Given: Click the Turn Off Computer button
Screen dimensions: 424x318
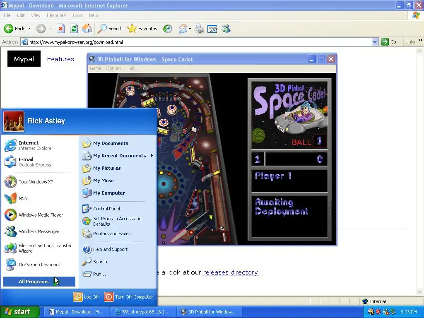Looking at the screenshot, I should point(129,297).
